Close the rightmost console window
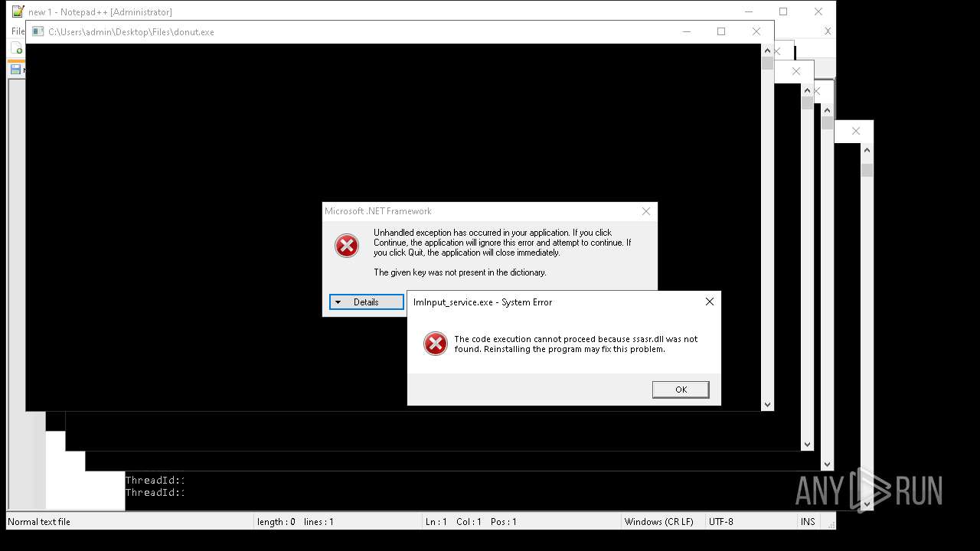The height and width of the screenshot is (551, 980). [x=856, y=132]
